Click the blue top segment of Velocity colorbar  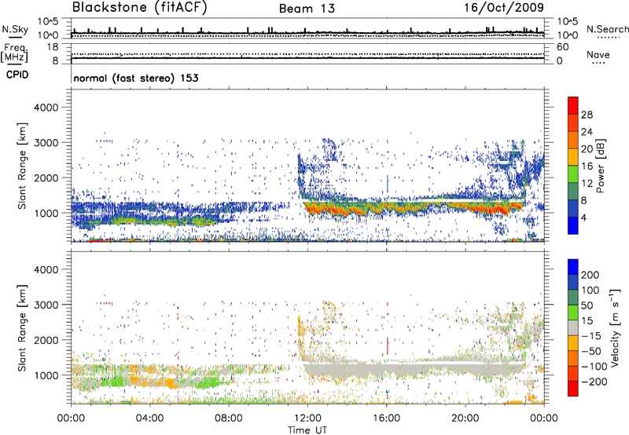(x=573, y=267)
